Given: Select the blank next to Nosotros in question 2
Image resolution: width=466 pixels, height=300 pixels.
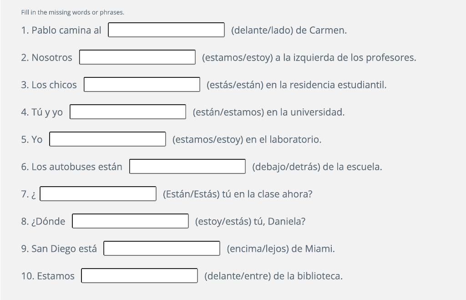Looking at the screenshot, I should (x=137, y=57).
